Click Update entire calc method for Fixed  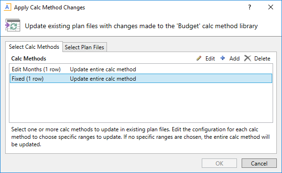(103, 79)
